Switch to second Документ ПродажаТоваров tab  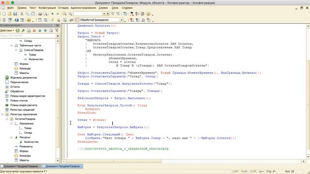coord(62,166)
